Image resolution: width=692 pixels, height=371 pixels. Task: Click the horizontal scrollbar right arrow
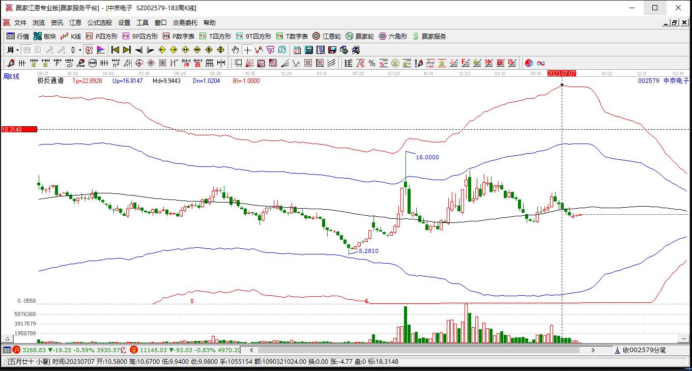(593, 350)
